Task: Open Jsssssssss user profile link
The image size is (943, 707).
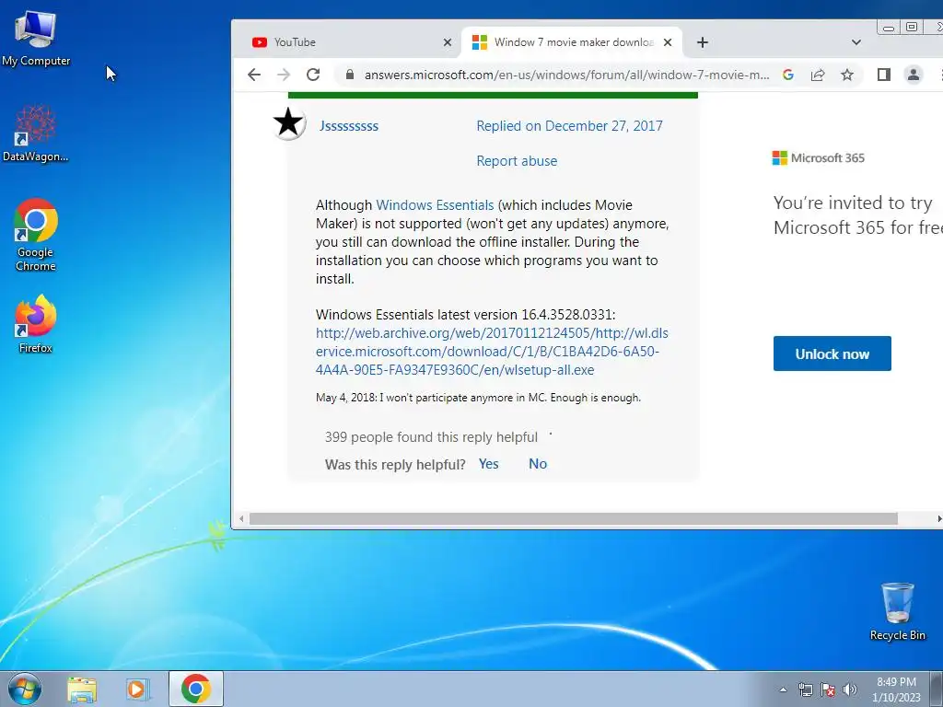Action: pyautogui.click(x=349, y=125)
